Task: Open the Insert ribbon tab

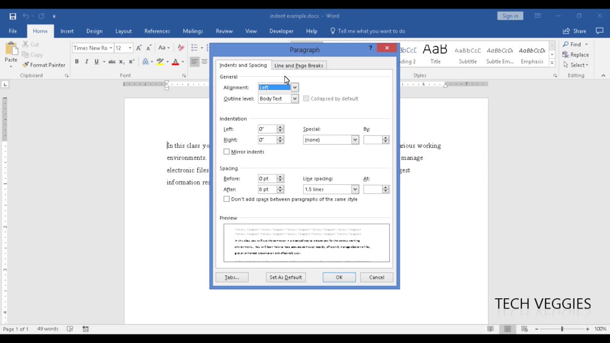Action: [67, 31]
